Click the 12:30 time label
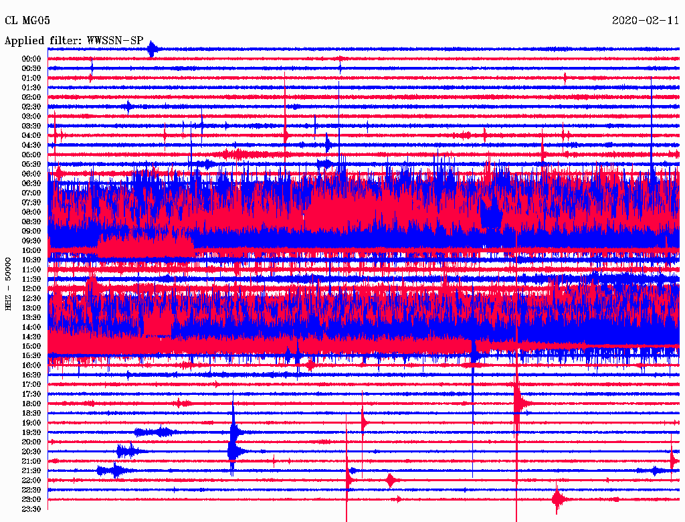Viewport: 685px width, 522px height. tap(31, 298)
